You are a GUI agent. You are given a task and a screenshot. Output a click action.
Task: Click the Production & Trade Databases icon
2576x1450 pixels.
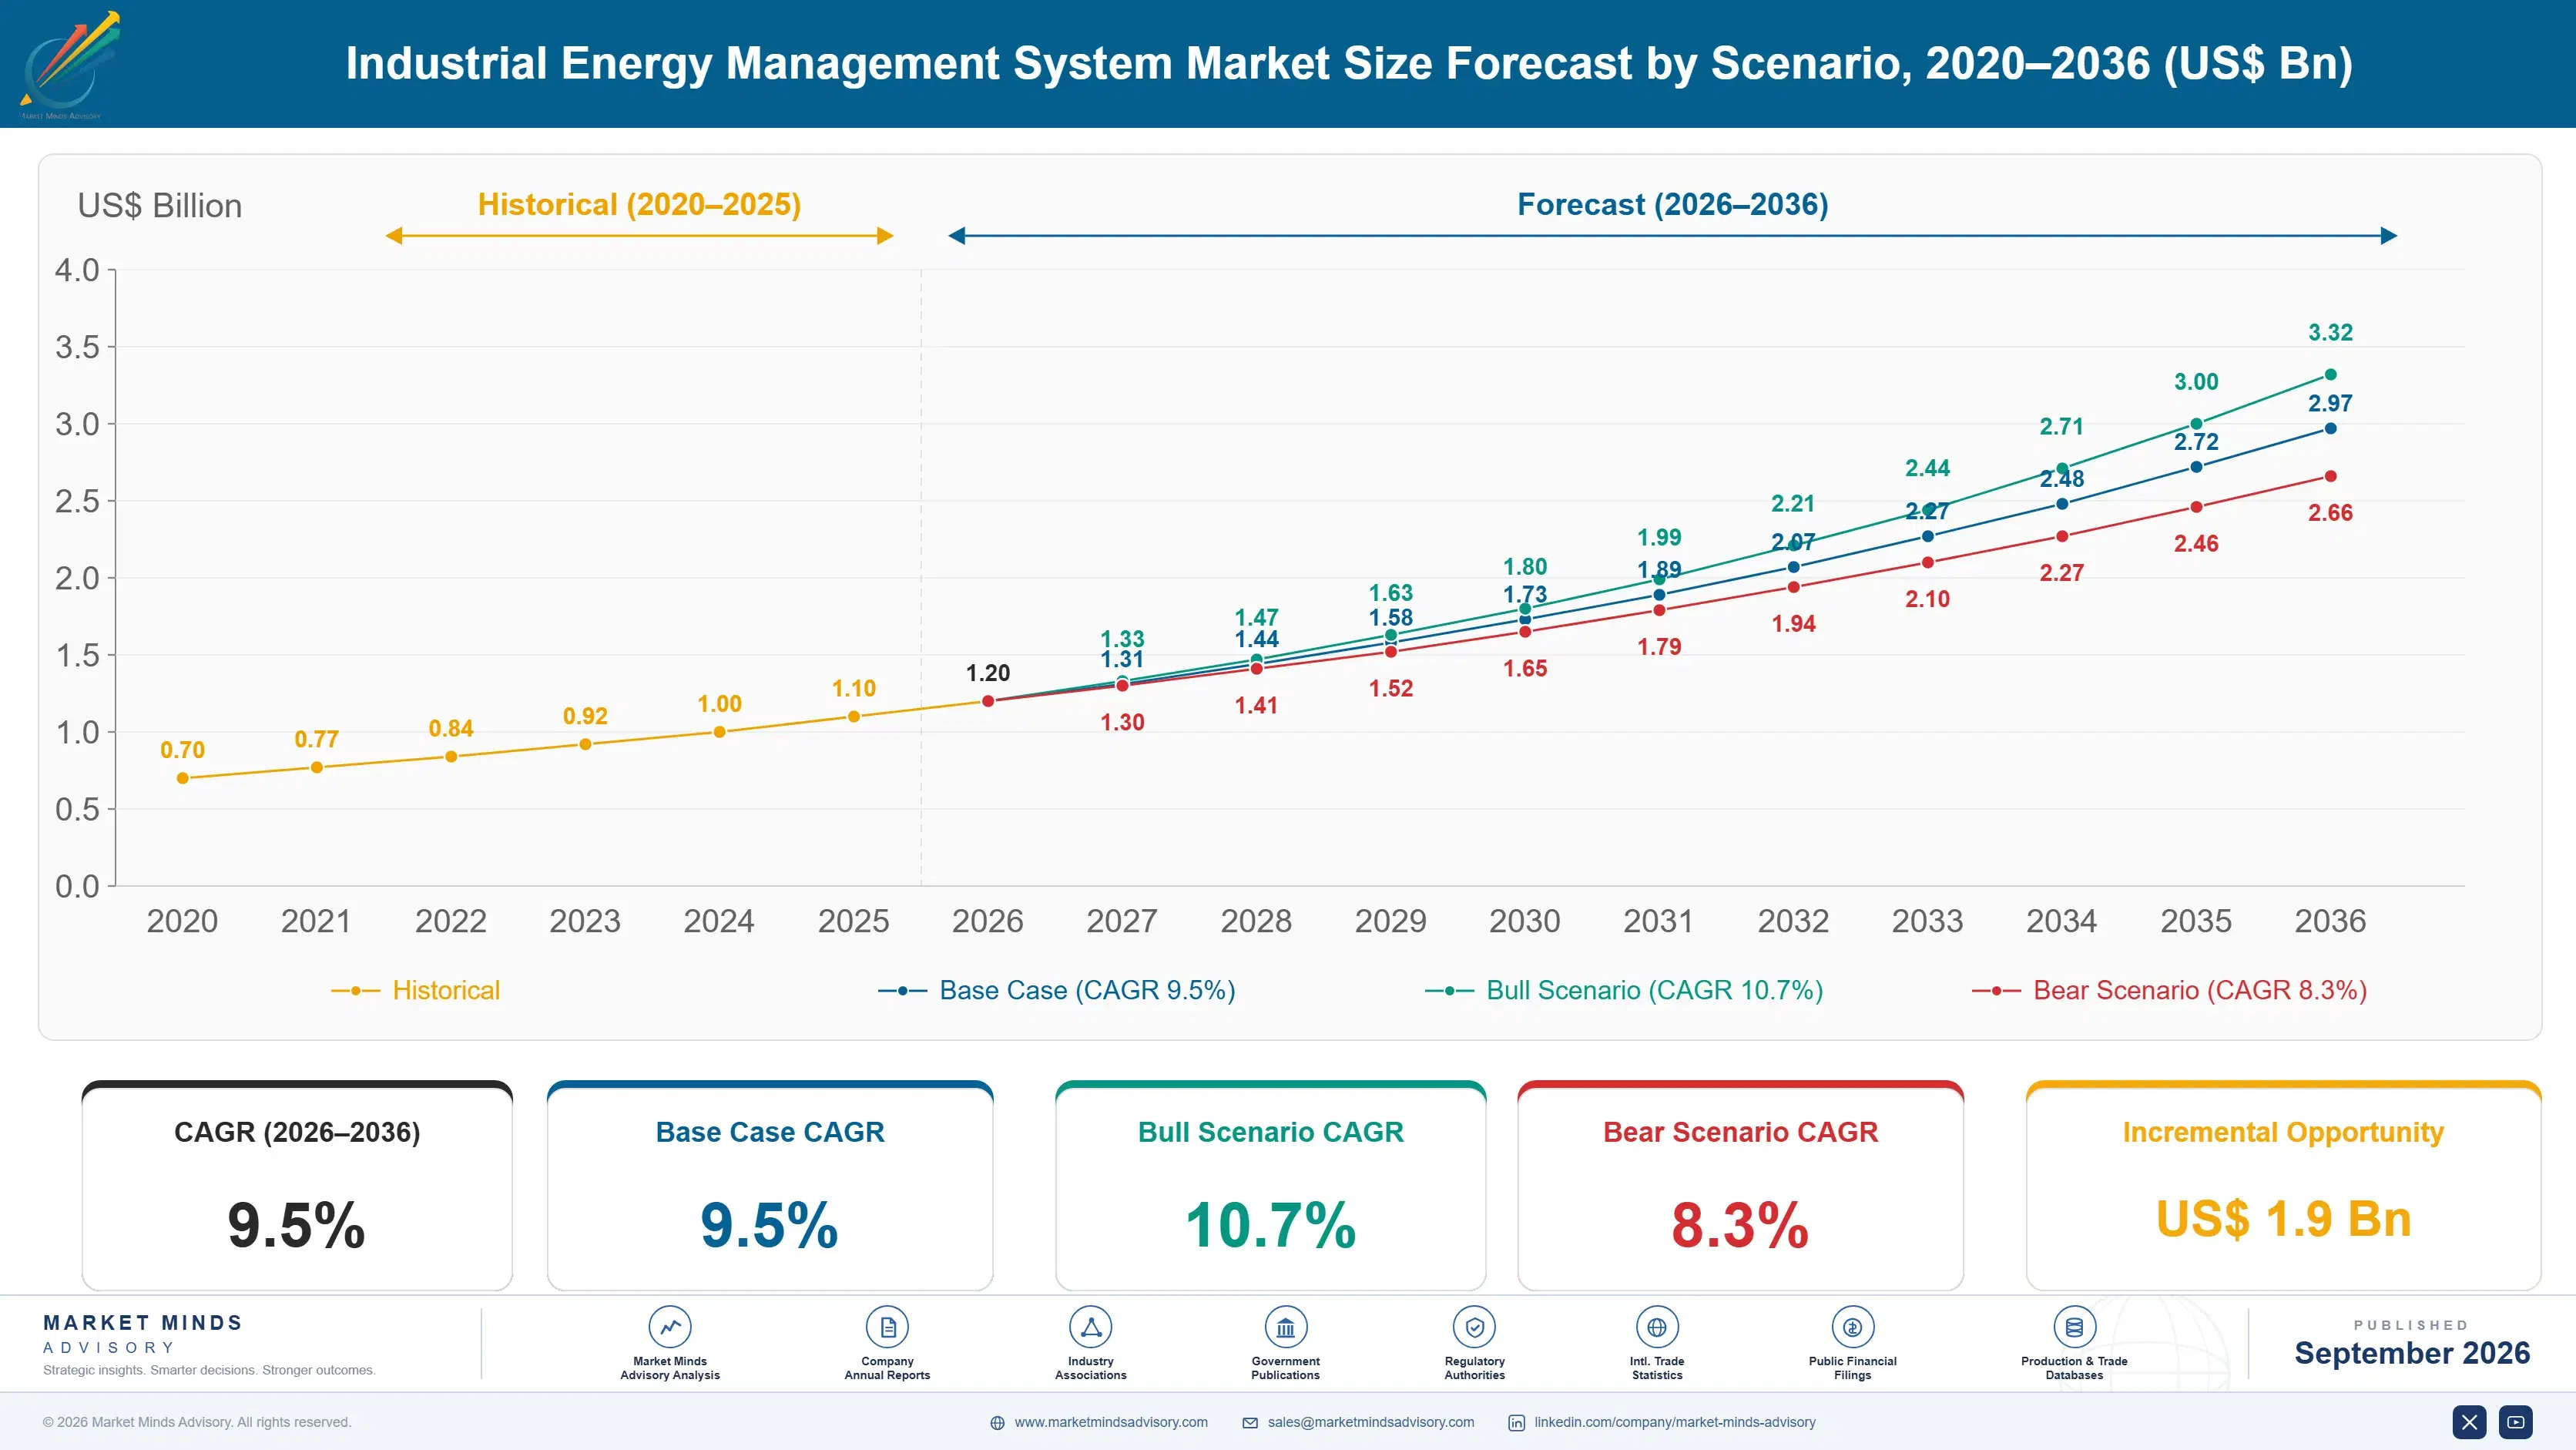(x=2074, y=1327)
